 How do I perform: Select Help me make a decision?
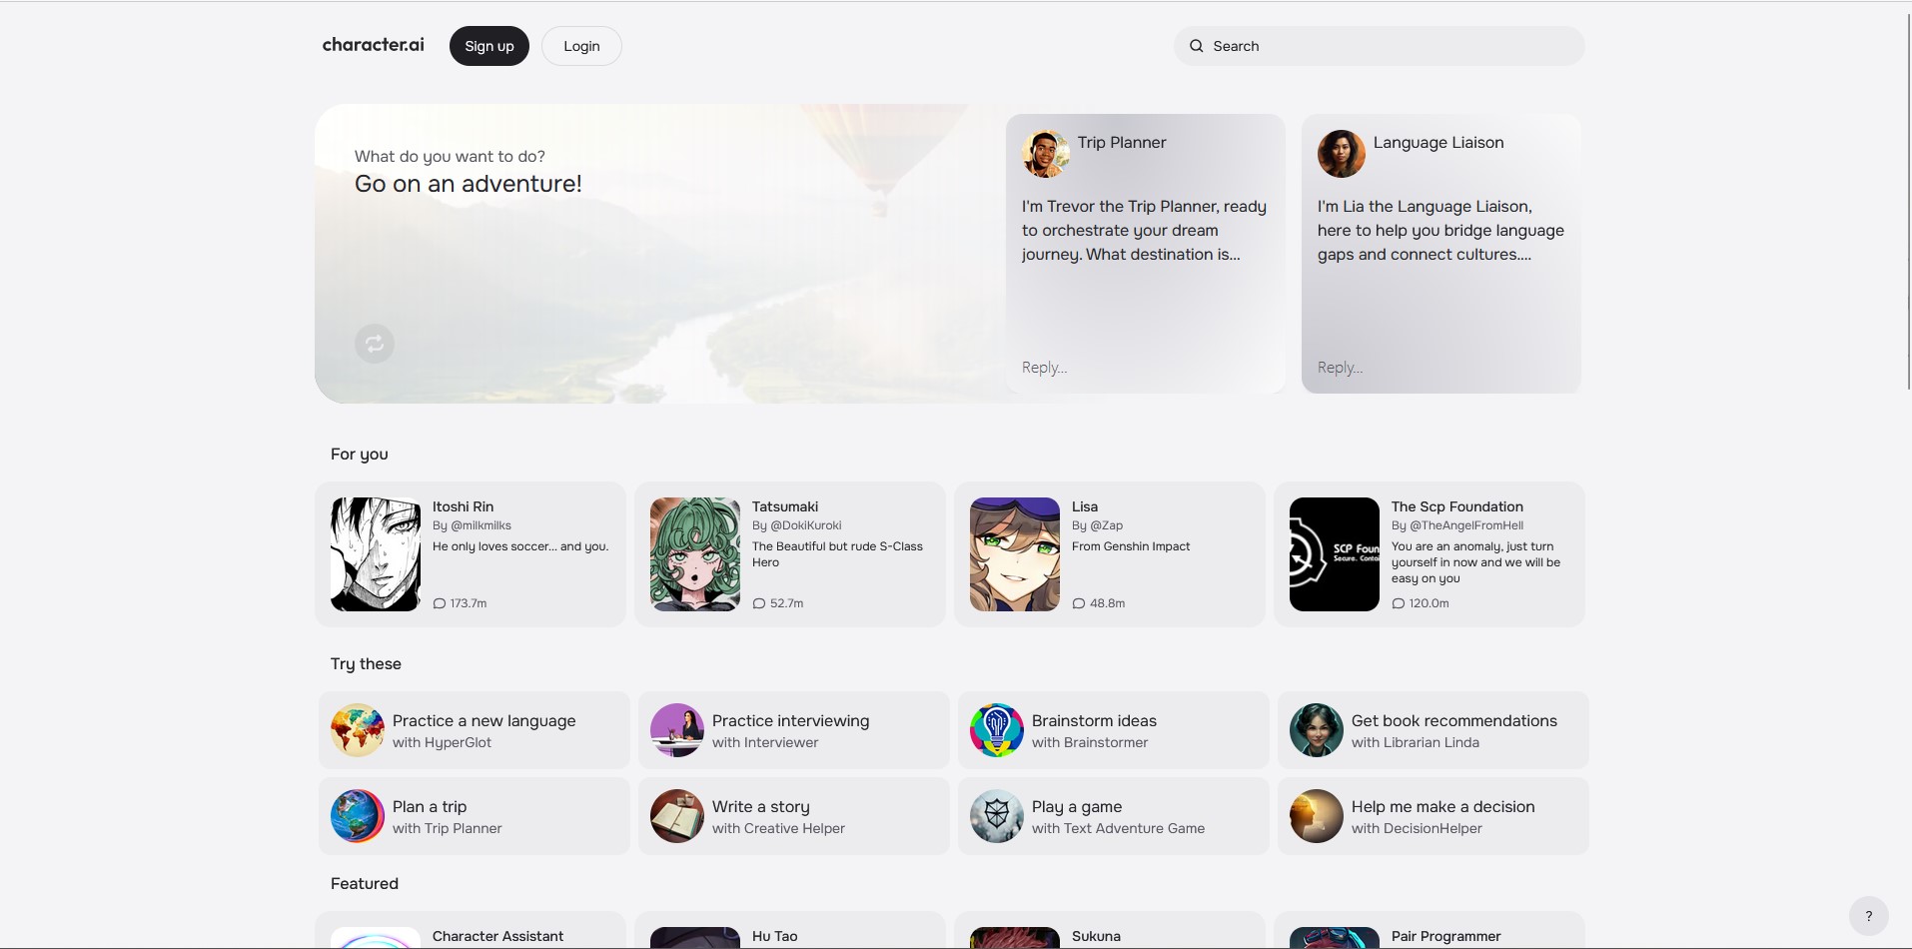click(1434, 816)
